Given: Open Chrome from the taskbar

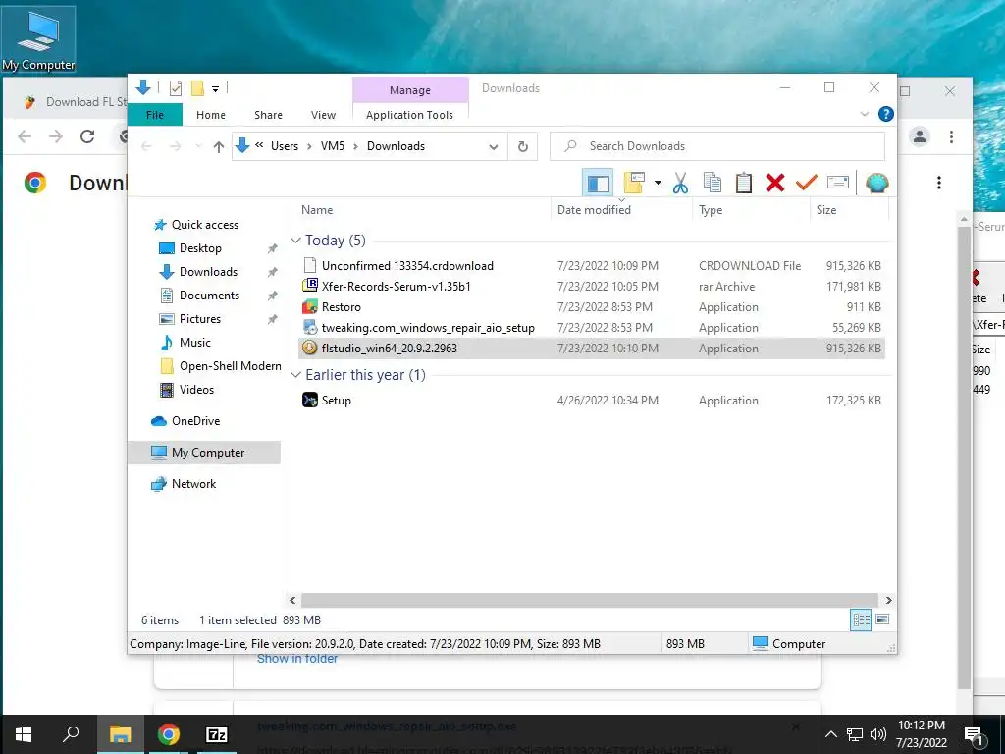Looking at the screenshot, I should click(x=168, y=734).
